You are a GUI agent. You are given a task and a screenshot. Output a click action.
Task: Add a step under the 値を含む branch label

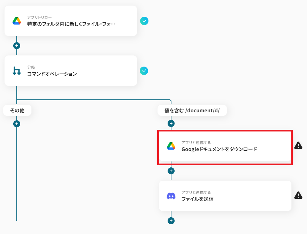(171, 123)
